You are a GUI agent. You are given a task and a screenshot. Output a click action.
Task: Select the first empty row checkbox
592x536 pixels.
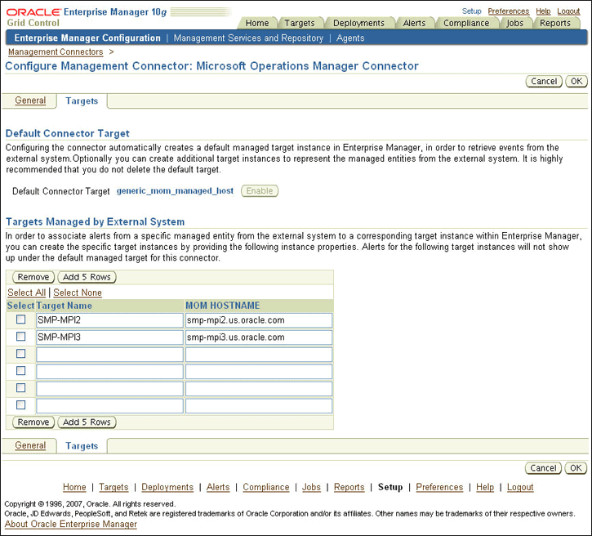click(21, 354)
